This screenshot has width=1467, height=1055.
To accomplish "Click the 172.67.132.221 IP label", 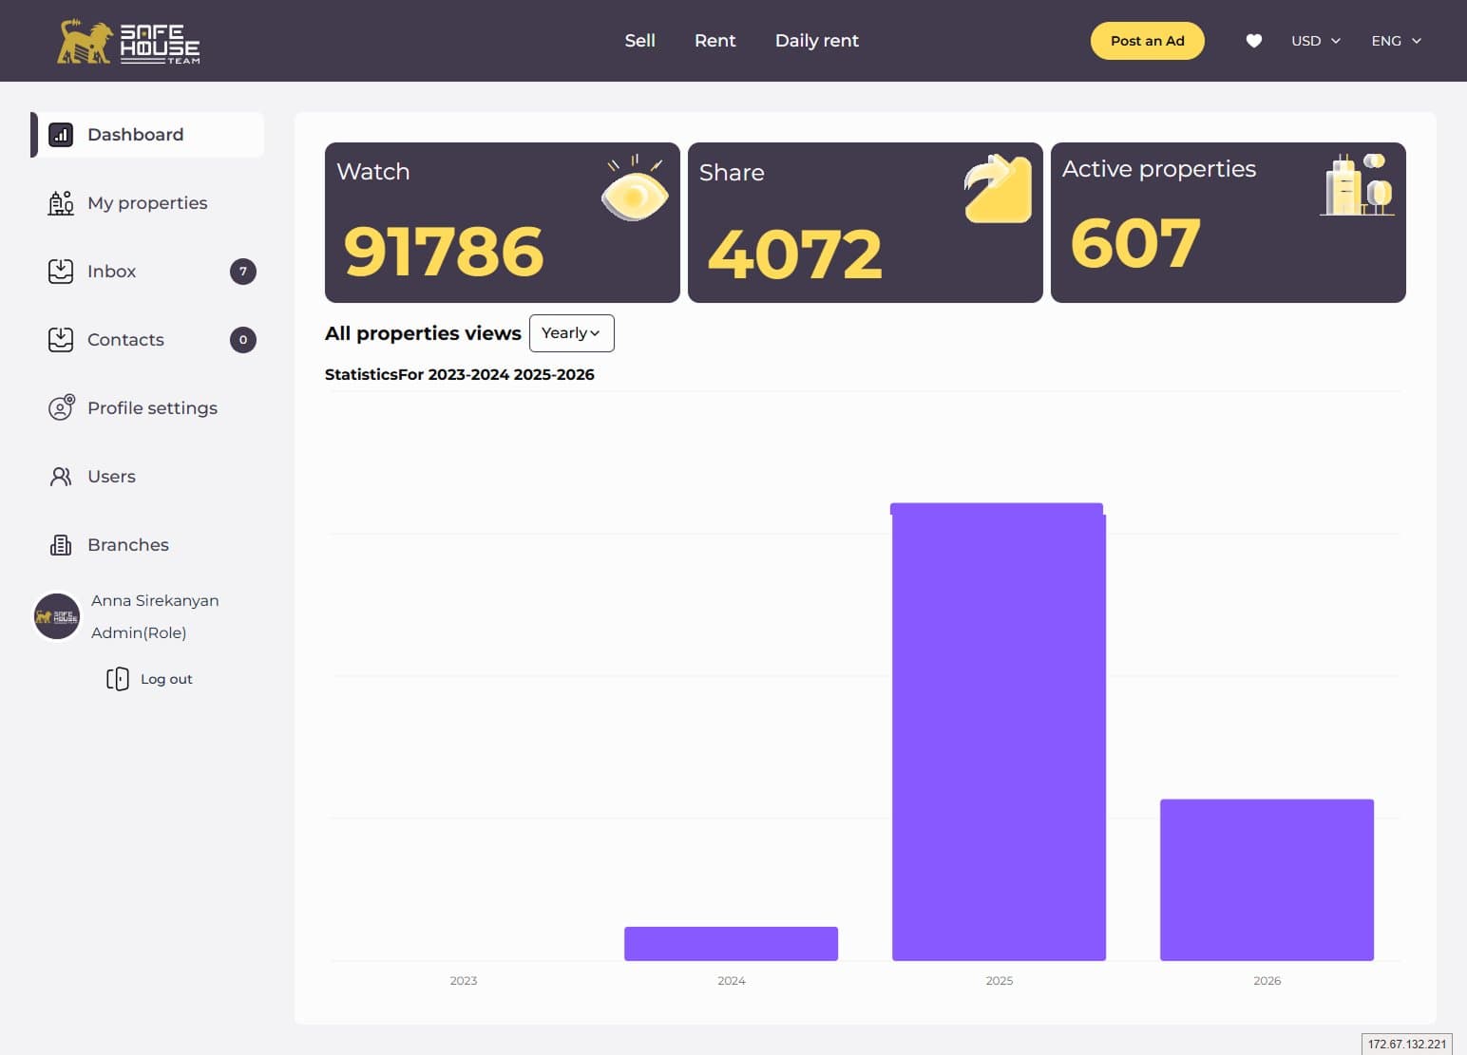I will pyautogui.click(x=1407, y=1045).
